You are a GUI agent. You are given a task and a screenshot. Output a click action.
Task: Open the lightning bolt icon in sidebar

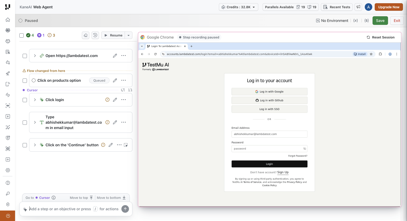click(8, 116)
